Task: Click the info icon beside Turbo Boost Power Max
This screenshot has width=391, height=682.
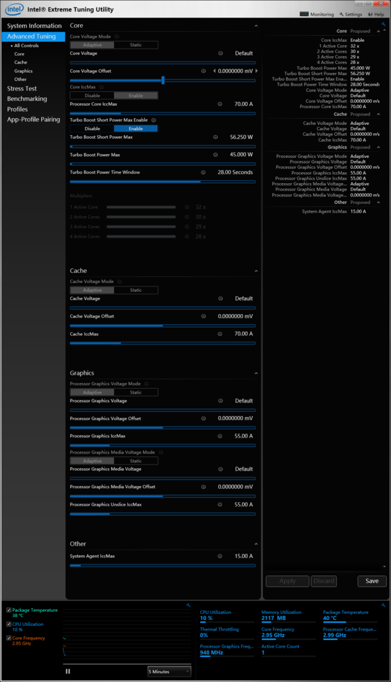Action: pyautogui.click(x=216, y=155)
